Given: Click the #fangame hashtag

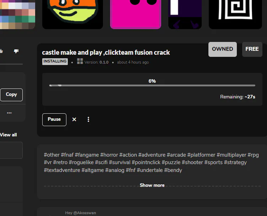Looking at the screenshot, I should 87,155.
